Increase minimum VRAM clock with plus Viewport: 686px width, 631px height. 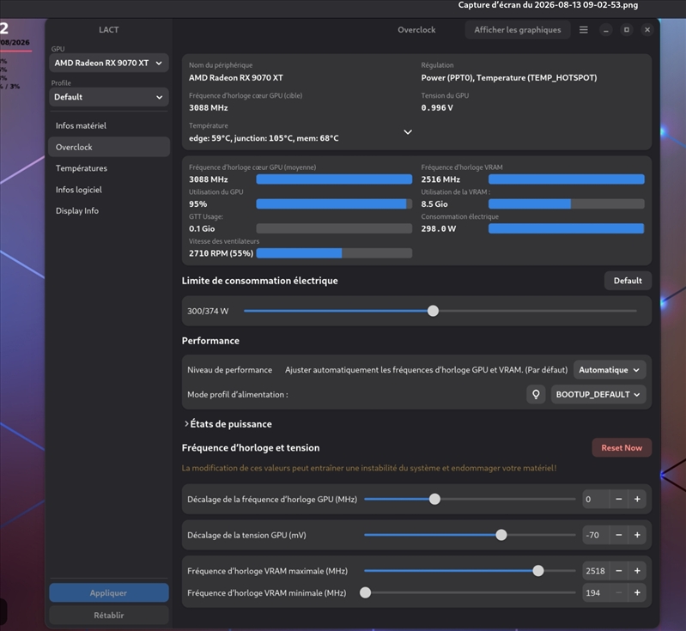point(637,593)
